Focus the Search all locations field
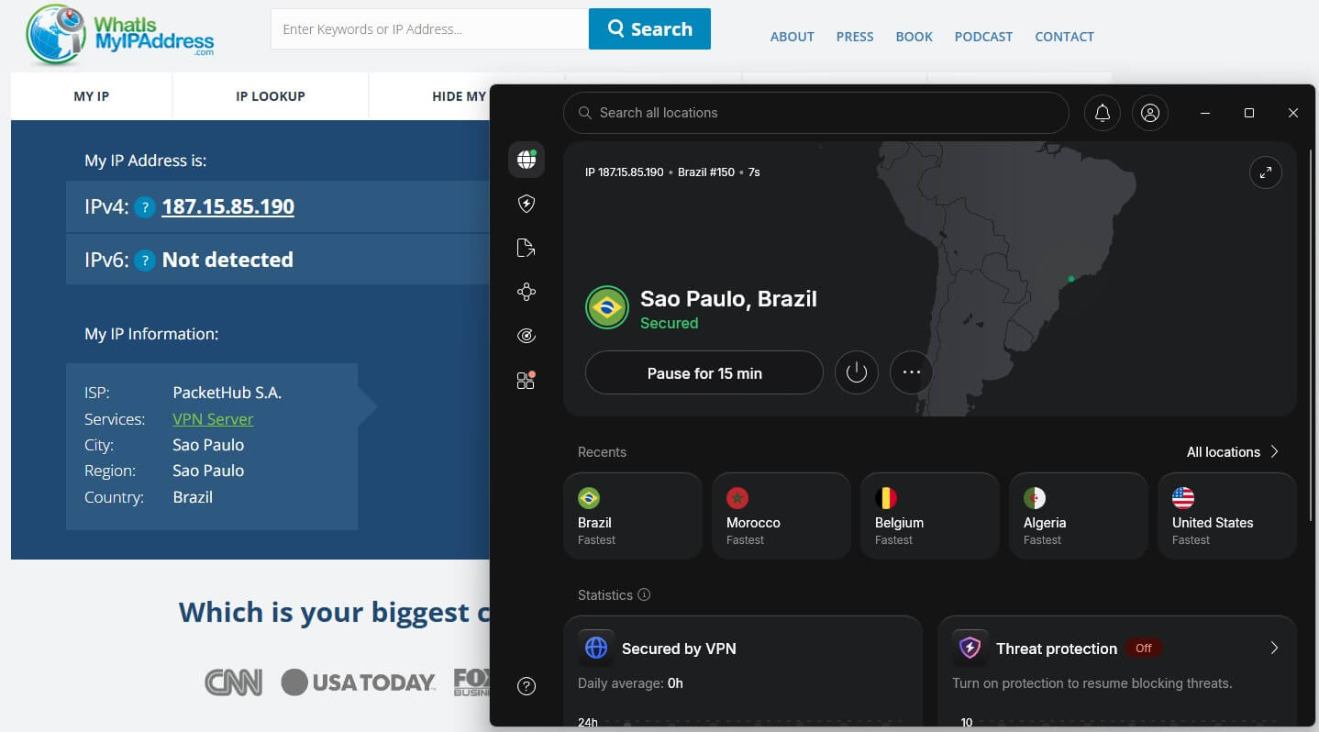Viewport: 1319px width, 732px height. pos(816,113)
